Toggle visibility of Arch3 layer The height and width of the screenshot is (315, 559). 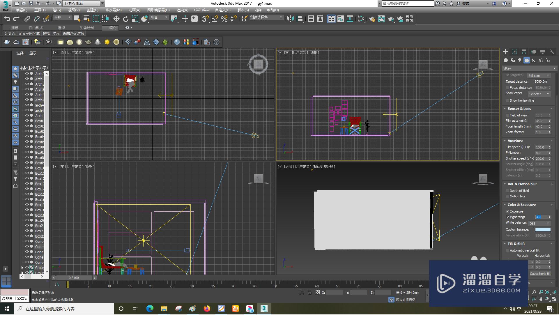coord(26,74)
